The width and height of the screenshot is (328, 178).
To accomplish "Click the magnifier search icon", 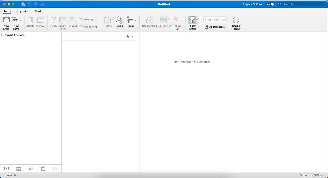I will 280,4.
